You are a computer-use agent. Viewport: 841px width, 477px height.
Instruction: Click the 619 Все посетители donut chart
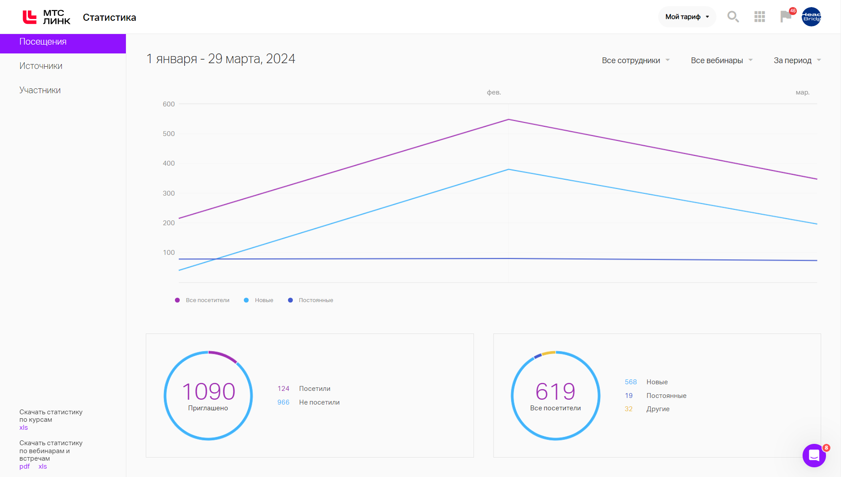point(555,395)
